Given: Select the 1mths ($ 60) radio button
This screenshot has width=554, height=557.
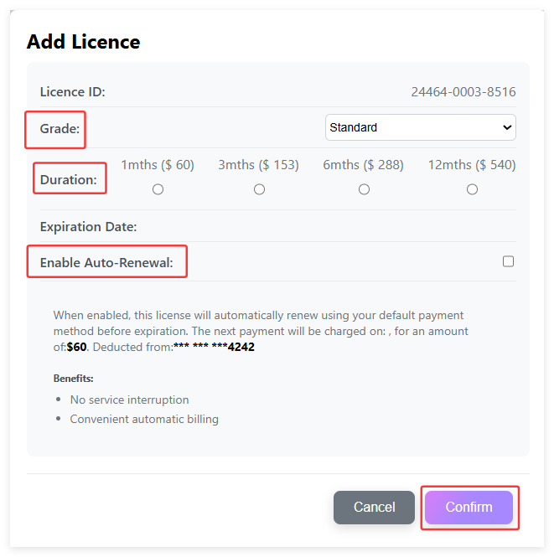Looking at the screenshot, I should pos(158,189).
